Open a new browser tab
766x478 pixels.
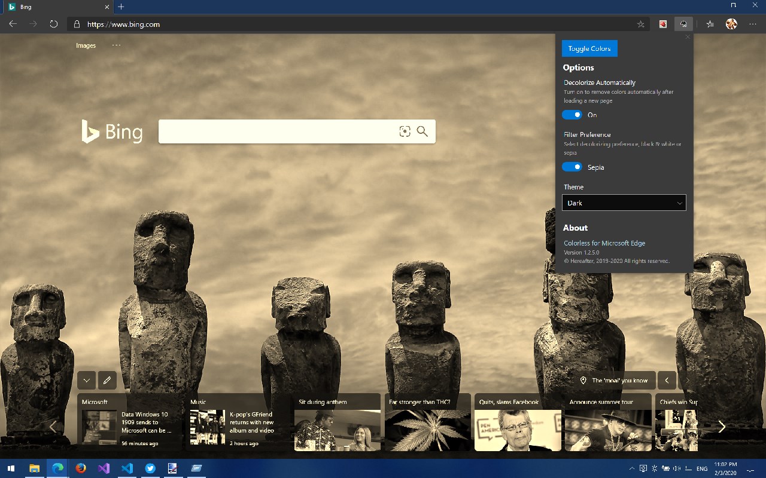click(x=121, y=7)
